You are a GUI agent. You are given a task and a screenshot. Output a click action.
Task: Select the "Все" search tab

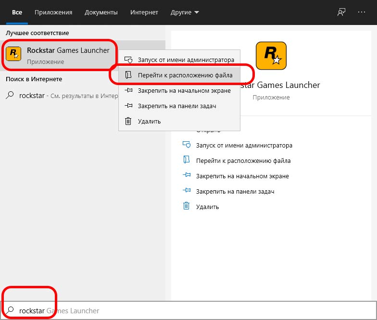coord(17,12)
